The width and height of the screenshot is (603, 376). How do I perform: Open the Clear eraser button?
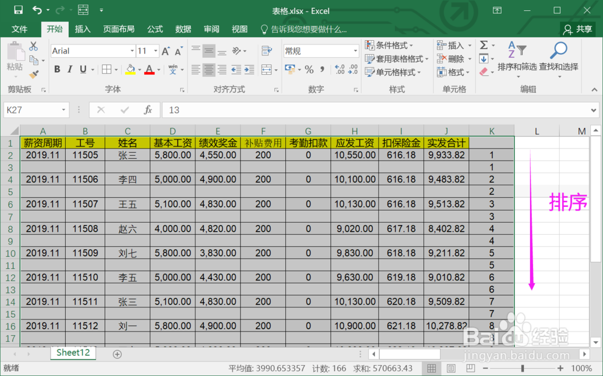pos(484,72)
